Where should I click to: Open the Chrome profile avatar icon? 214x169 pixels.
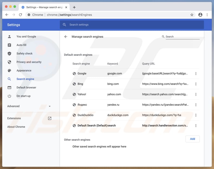(x=200, y=15)
